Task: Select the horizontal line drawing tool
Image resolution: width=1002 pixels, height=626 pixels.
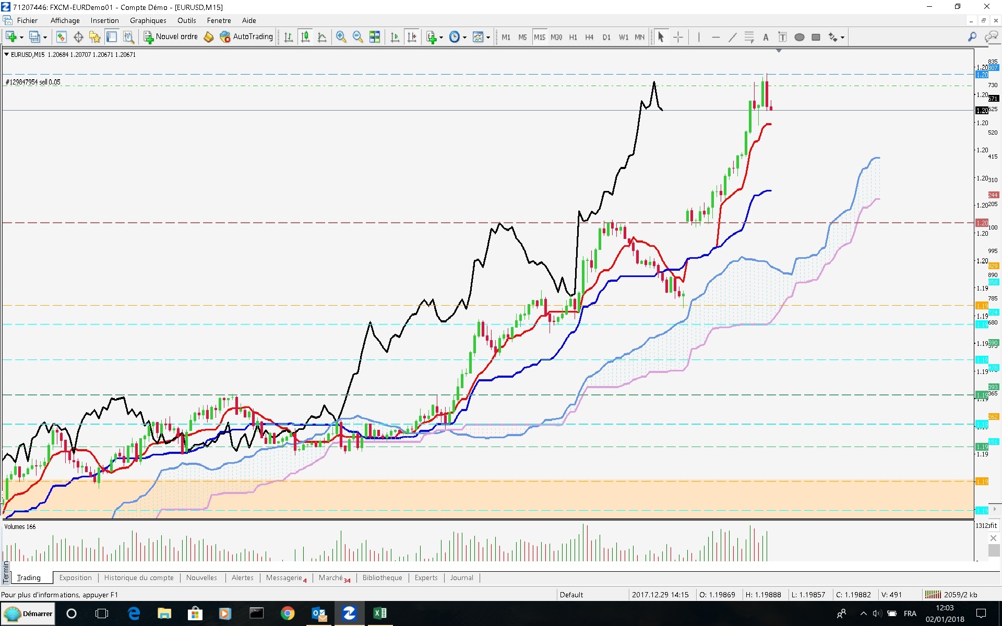Action: click(715, 37)
